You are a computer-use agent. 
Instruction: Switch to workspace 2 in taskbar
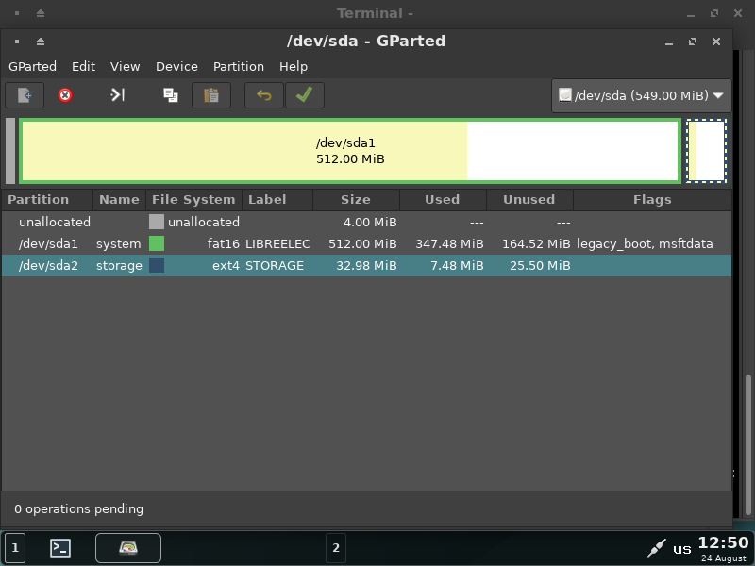point(335,547)
